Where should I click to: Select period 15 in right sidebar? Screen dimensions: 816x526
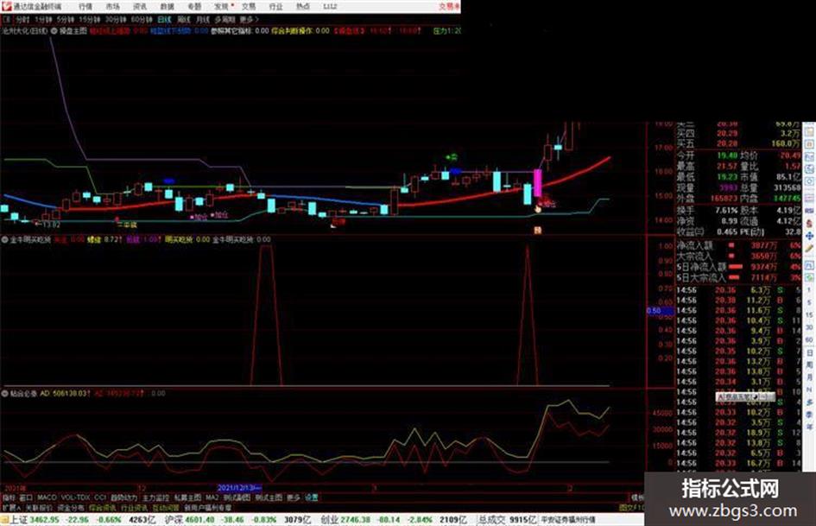809,315
